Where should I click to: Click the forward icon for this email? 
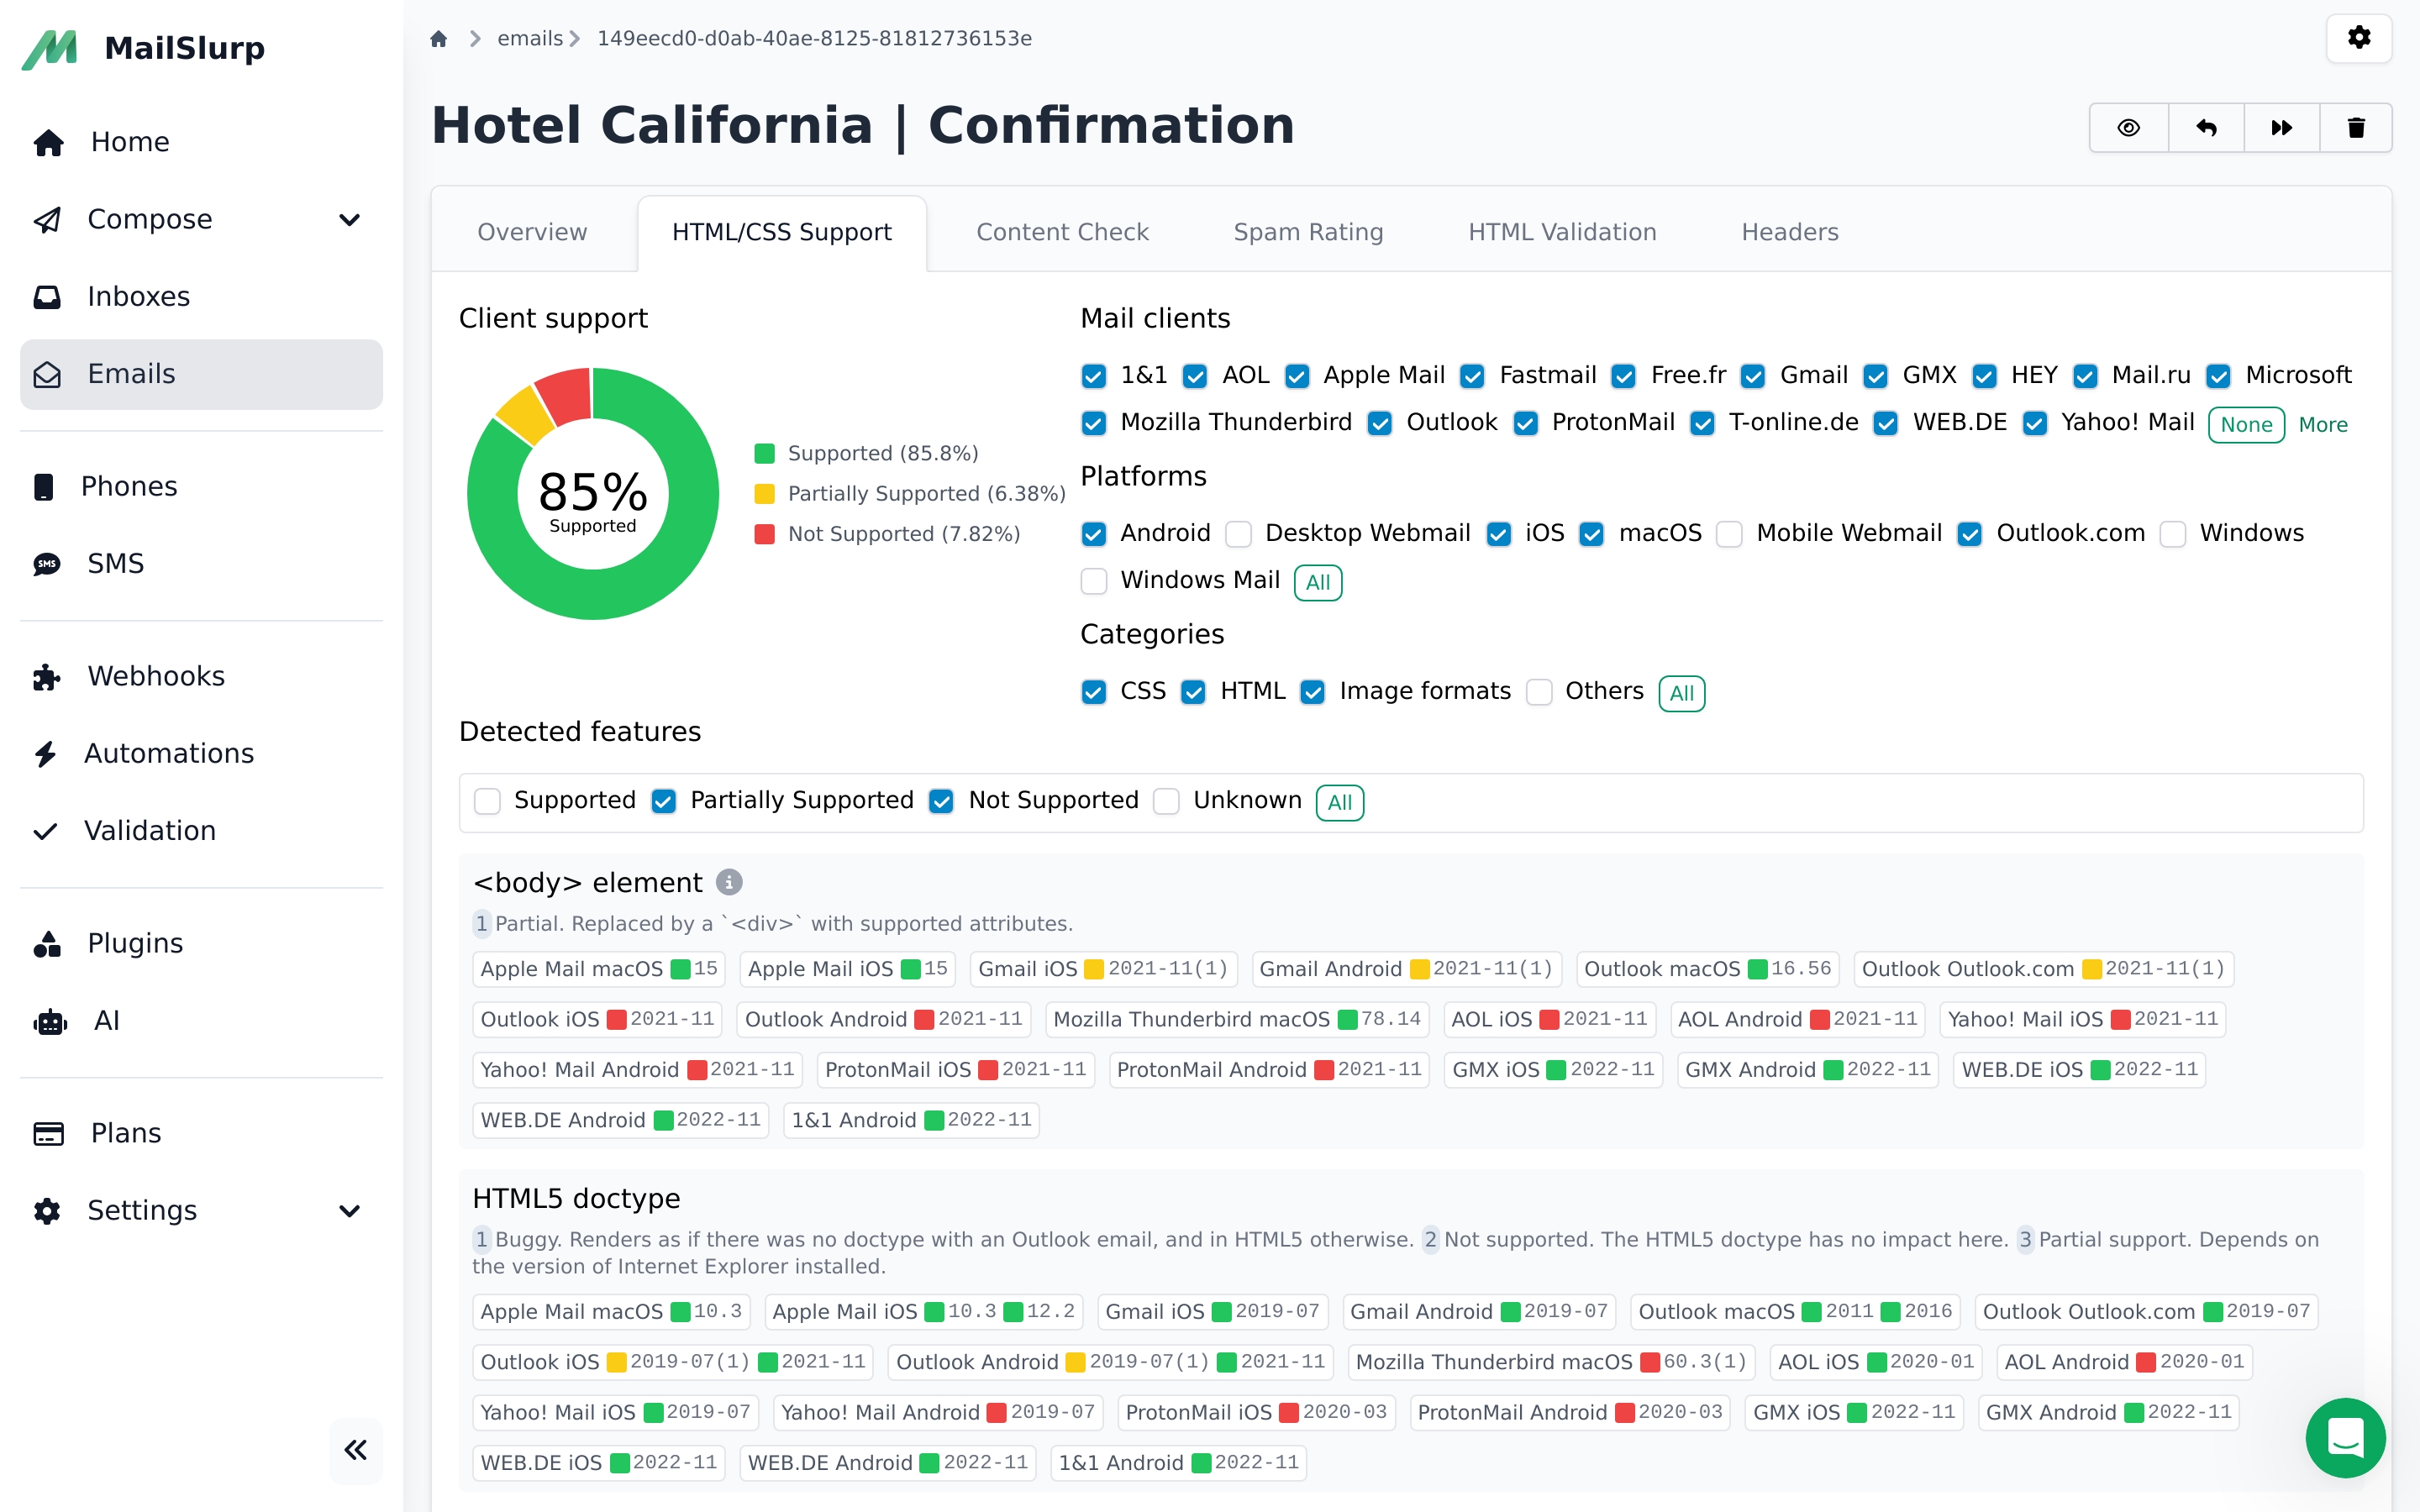pyautogui.click(x=2282, y=125)
